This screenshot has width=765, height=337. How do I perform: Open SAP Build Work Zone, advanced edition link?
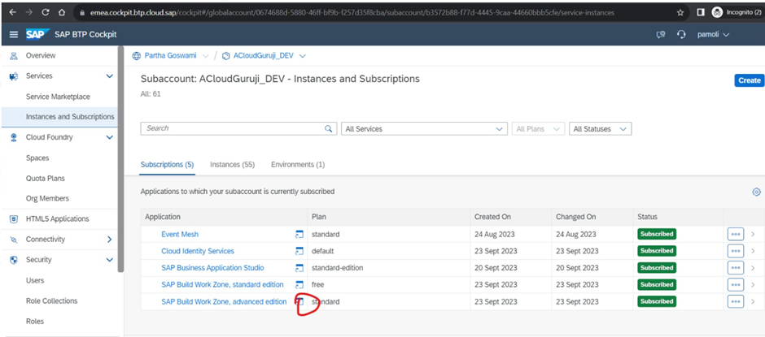tap(224, 301)
